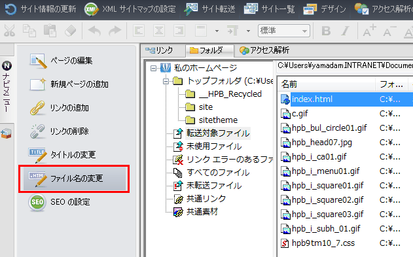This screenshot has width=413, height=257.
Task: Select 未使用ファイル in tree
Action: (214, 146)
